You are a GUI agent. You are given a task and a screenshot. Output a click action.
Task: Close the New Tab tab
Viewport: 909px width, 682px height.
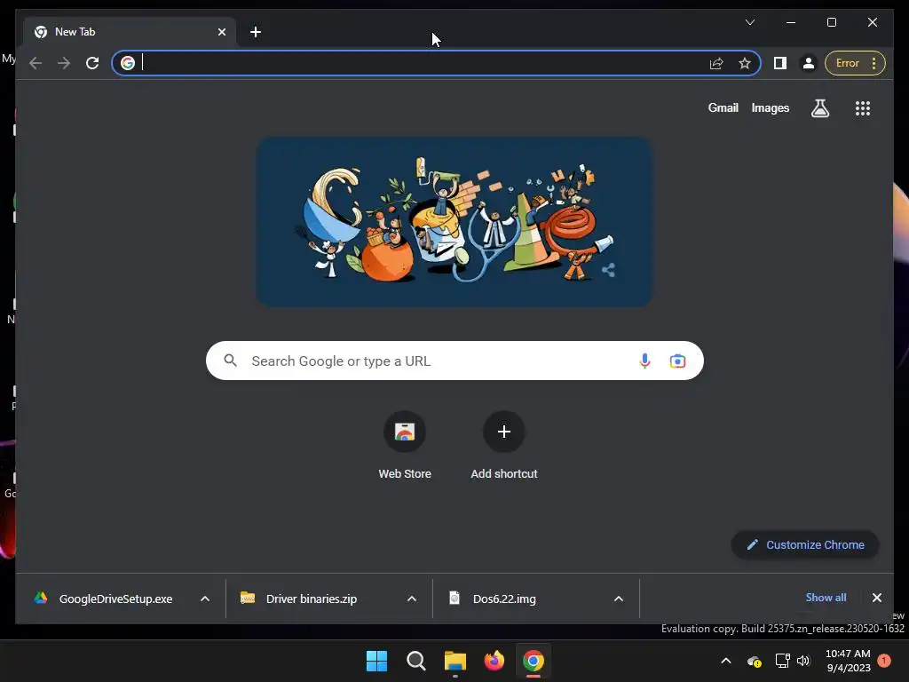[x=222, y=32]
